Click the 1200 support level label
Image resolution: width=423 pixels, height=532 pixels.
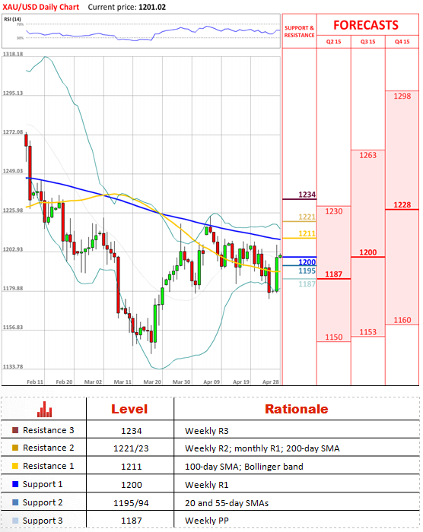307,262
